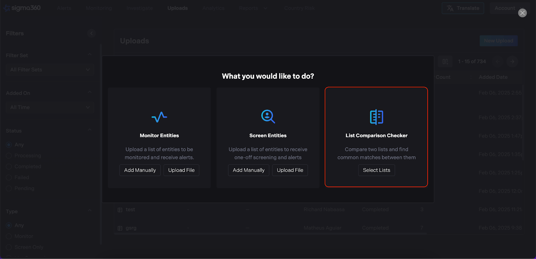Choose Monitor type radio button
Screen dimensions: 536x259
click(x=9, y=237)
